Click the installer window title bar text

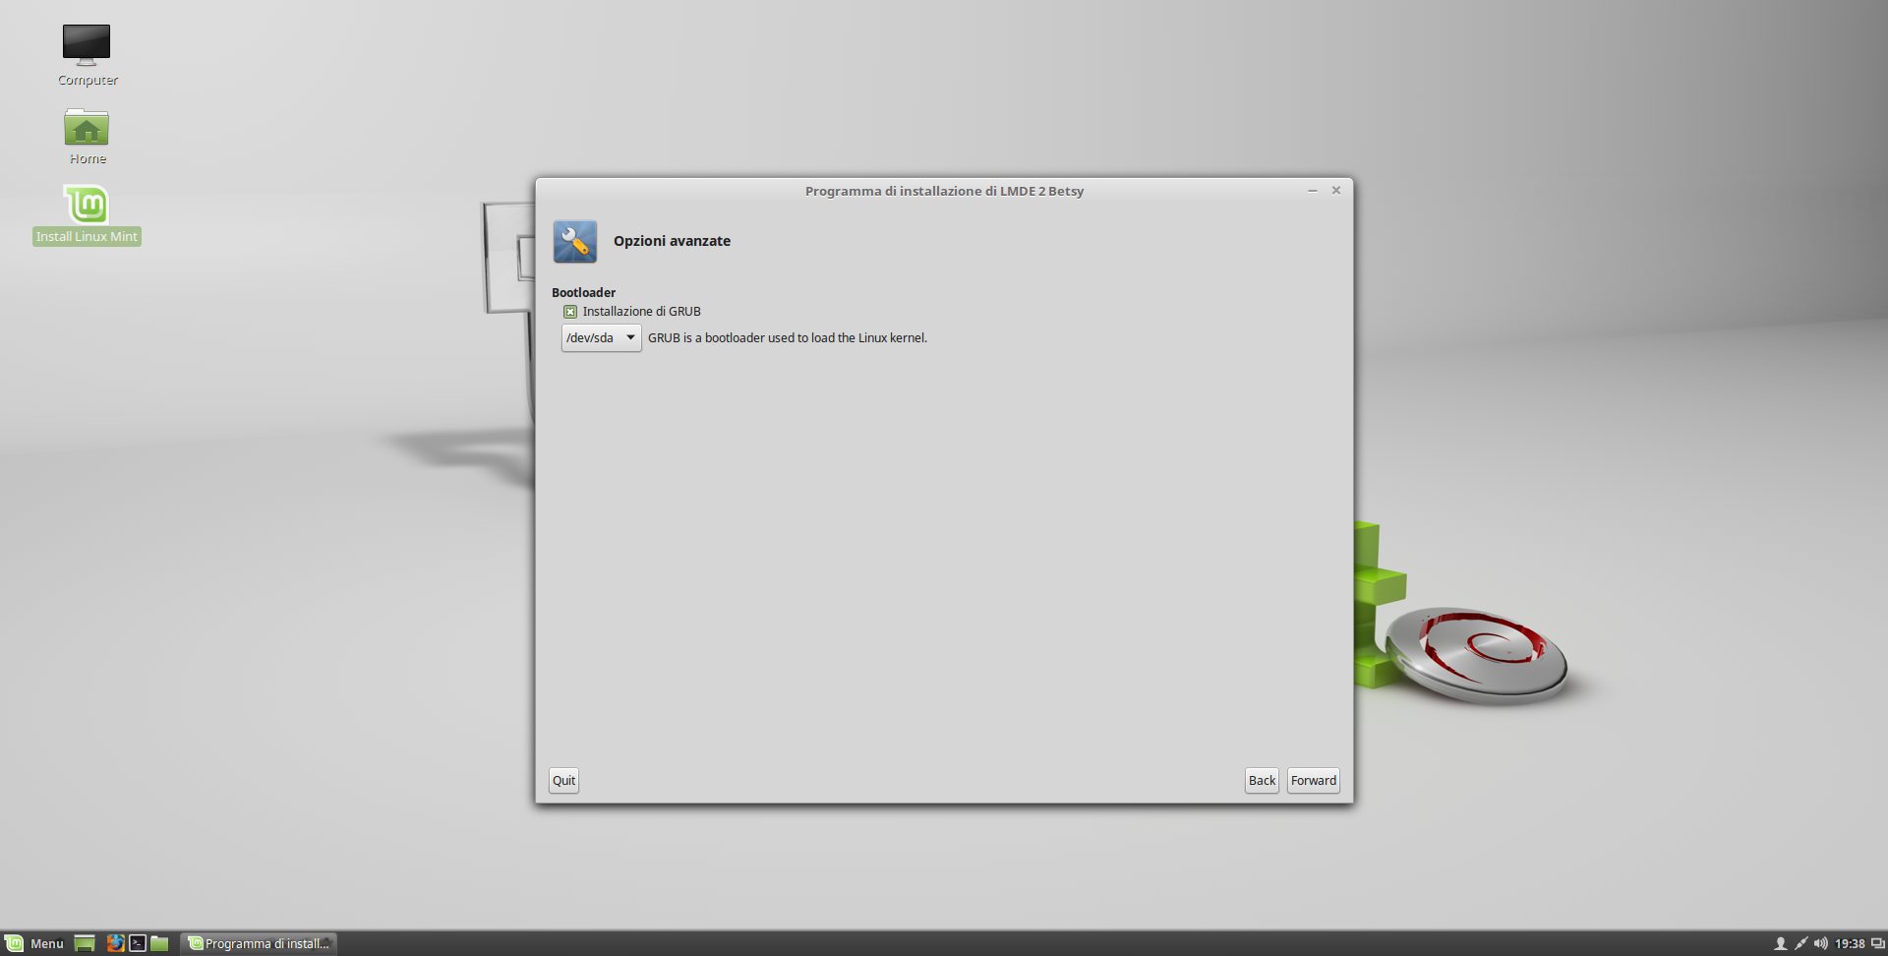[x=944, y=191]
